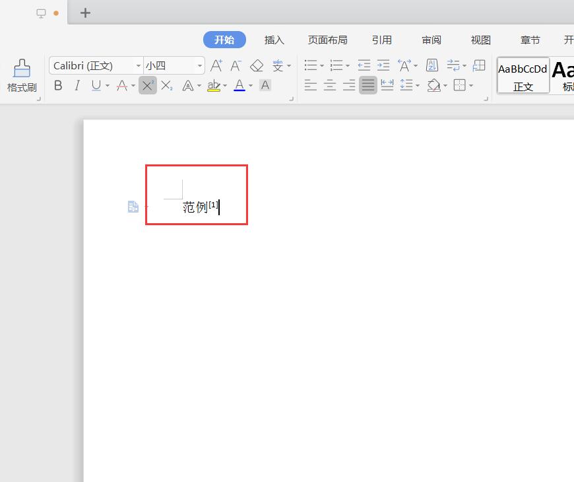Select the 正文 style in gallery

pos(523,76)
